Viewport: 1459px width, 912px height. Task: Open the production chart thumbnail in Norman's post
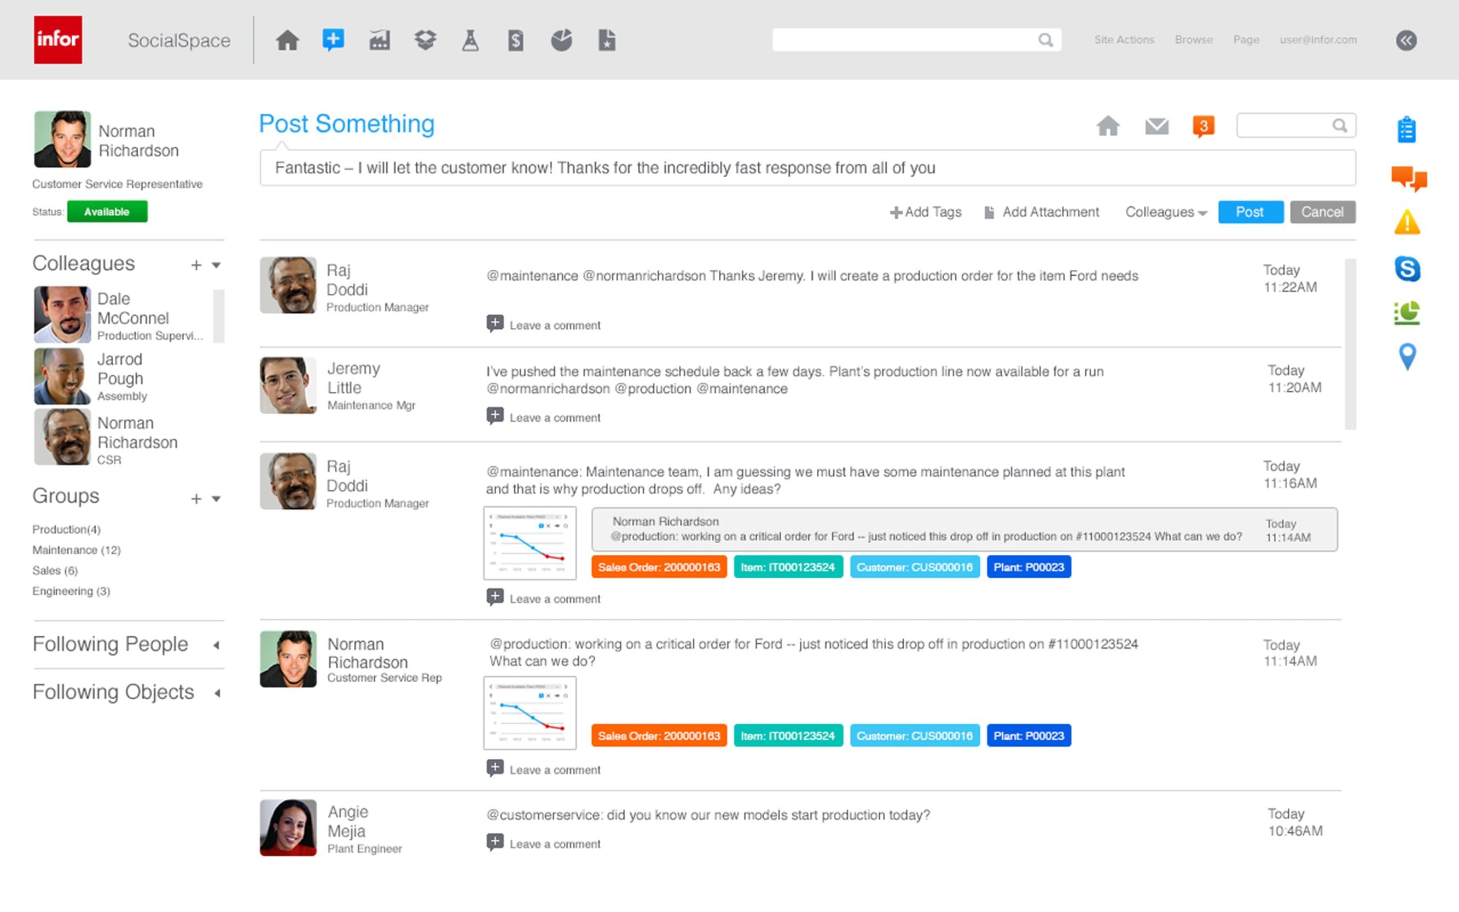(x=530, y=713)
